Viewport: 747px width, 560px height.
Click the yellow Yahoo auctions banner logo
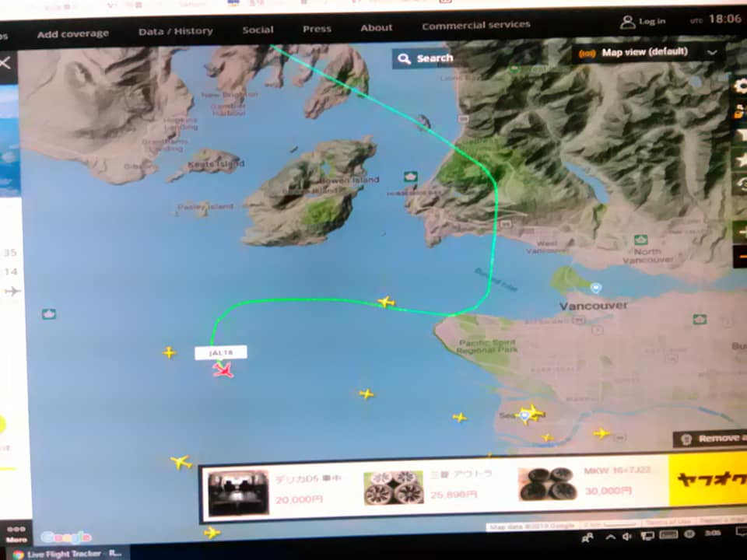708,479
